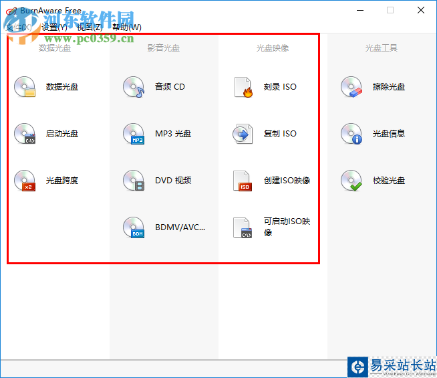This screenshot has width=437, height=378.
Task: Open the 视图(Z) menu
Action: 90,27
